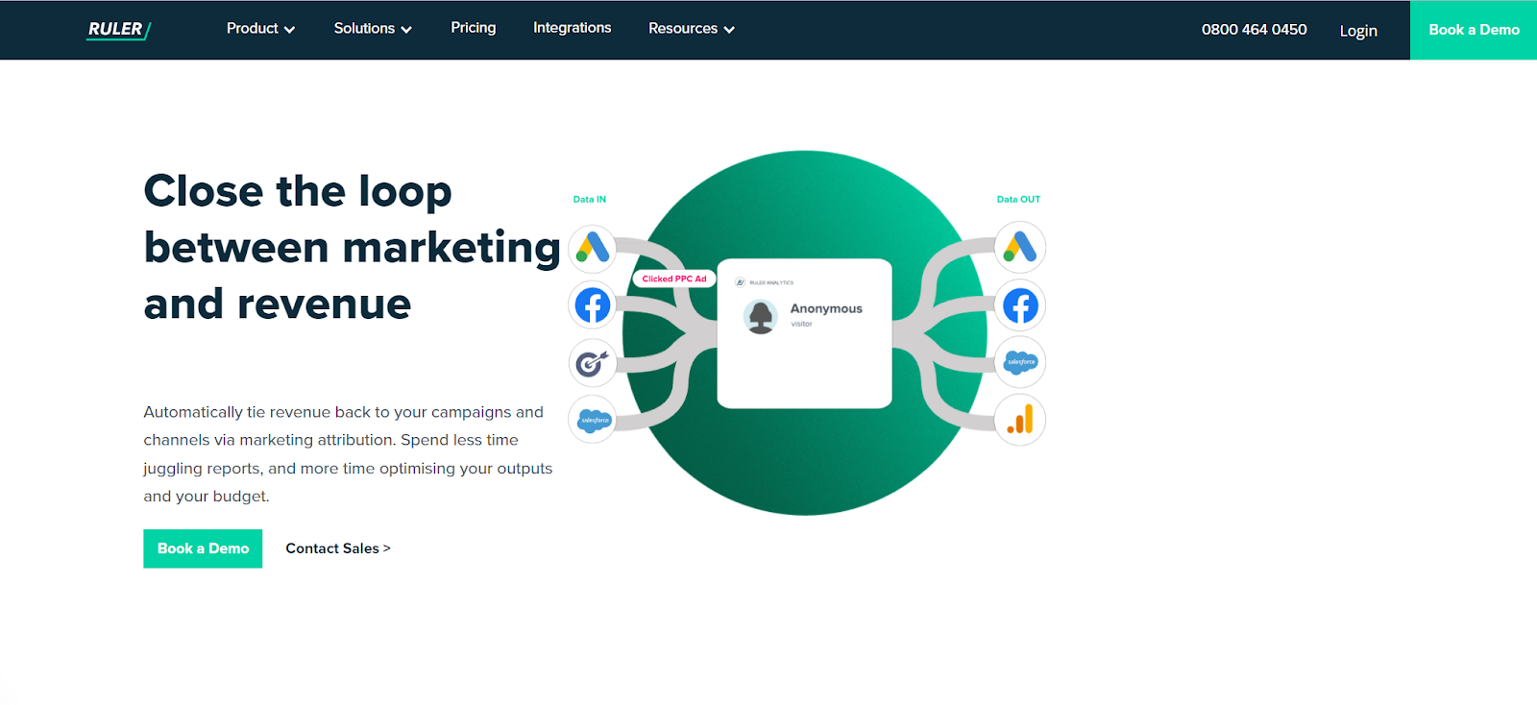Click the 'Anonymous' name text
This screenshot has width=1537, height=705.
click(826, 308)
